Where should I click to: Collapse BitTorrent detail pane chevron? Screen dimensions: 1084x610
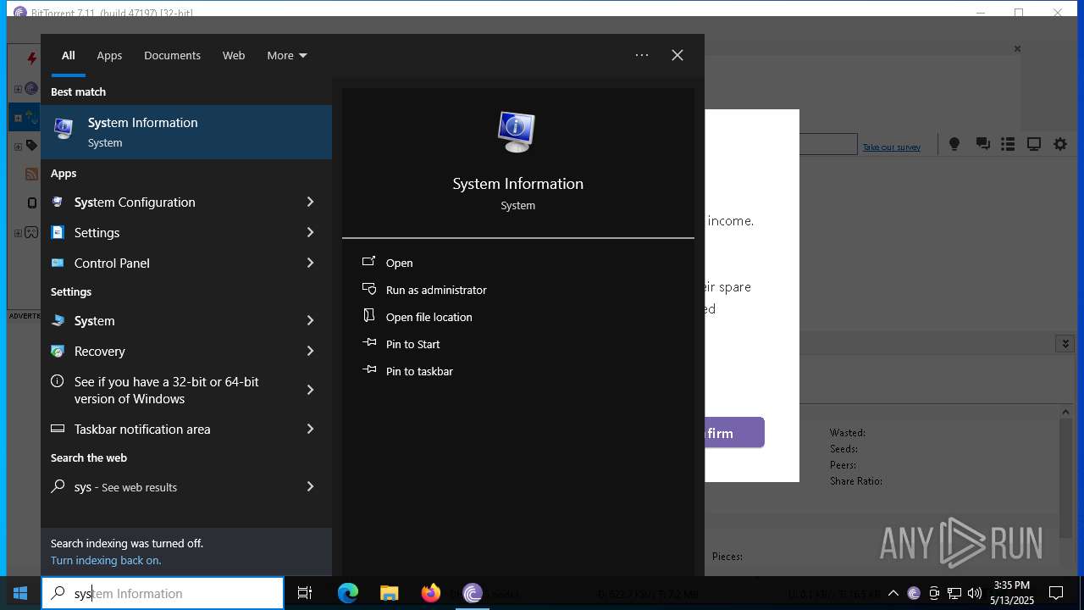click(1065, 343)
